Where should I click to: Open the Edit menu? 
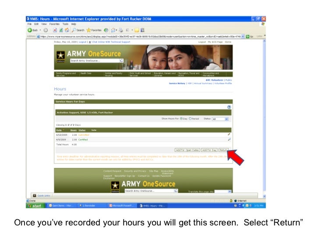pos(36,24)
